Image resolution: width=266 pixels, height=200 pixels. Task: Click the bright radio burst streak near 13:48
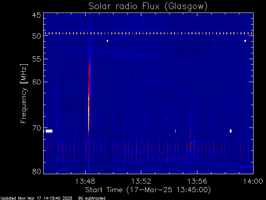[x=89, y=97]
